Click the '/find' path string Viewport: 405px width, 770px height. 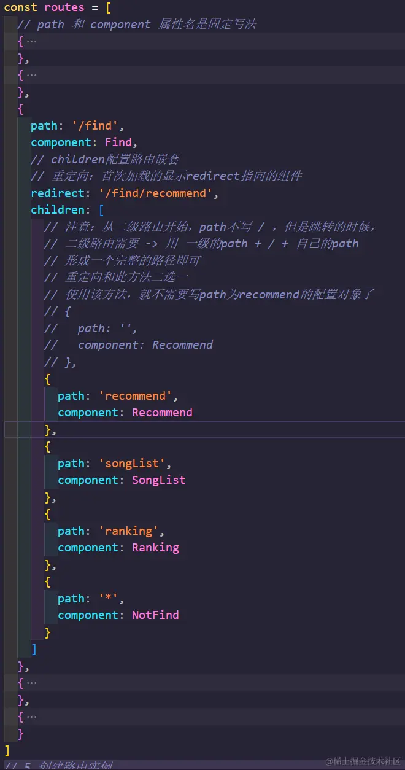coord(95,126)
